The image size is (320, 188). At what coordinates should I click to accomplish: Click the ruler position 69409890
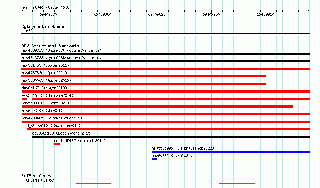pyautogui.click(x=157, y=14)
